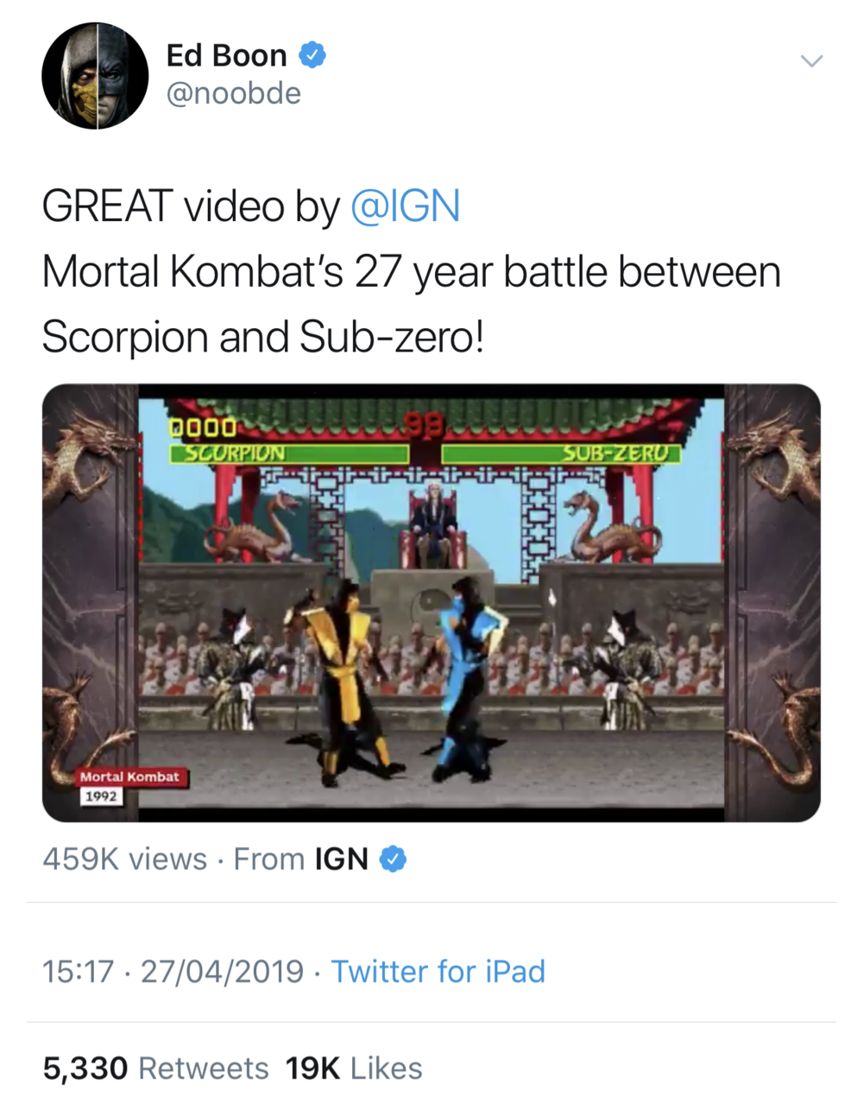
Task: Open the Ed Boon display name
Action: click(226, 55)
